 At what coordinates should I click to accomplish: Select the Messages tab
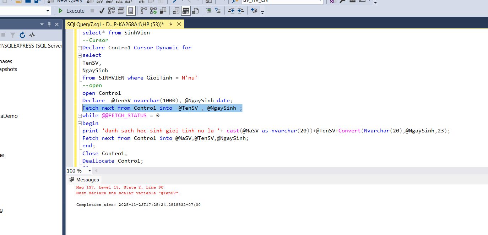click(84, 180)
